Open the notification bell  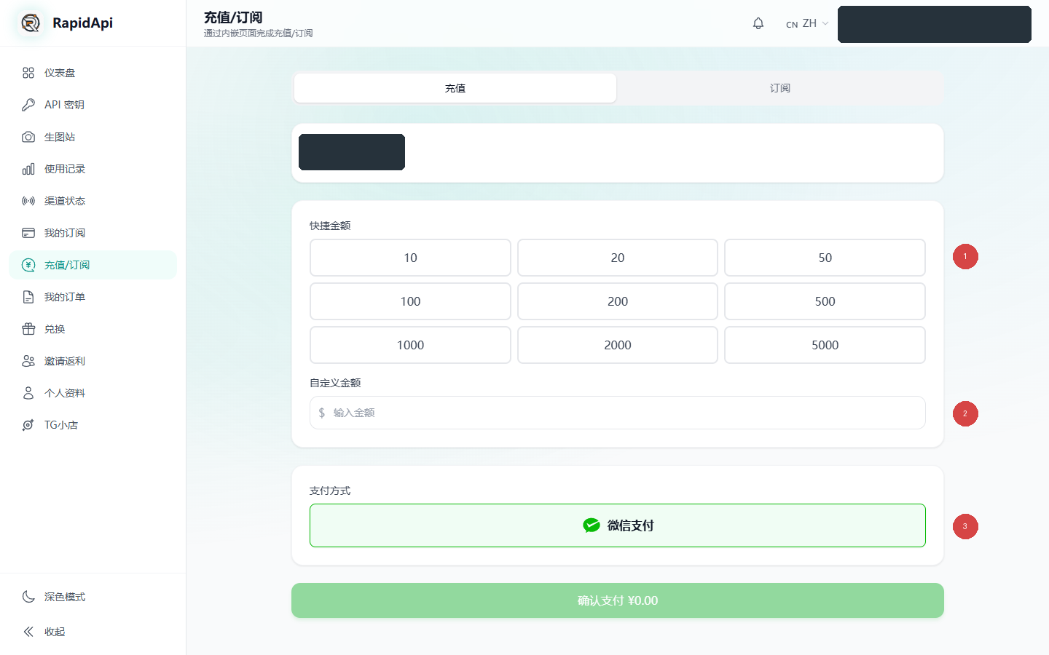click(x=758, y=23)
